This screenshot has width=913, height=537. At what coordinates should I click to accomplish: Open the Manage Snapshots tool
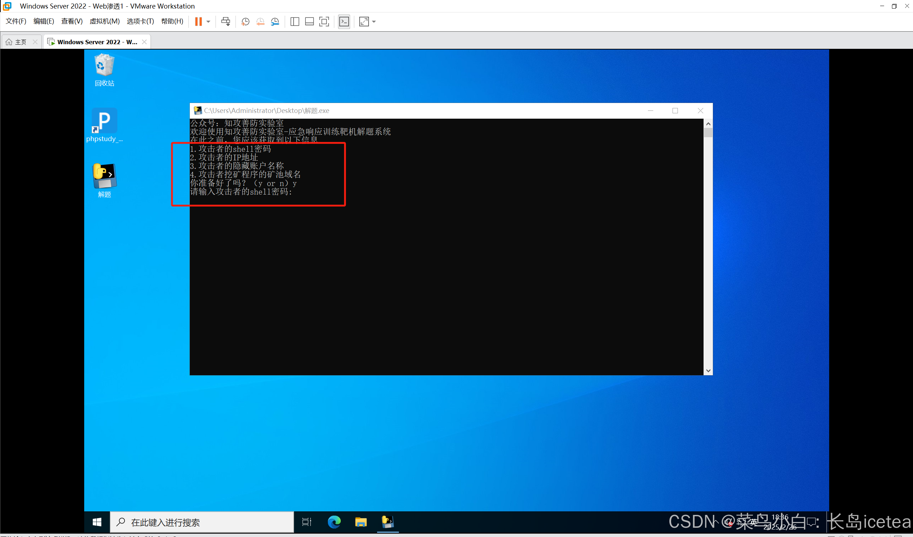(275, 22)
